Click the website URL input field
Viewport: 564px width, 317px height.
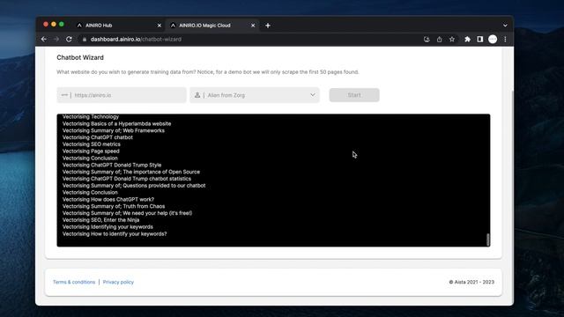tap(122, 95)
